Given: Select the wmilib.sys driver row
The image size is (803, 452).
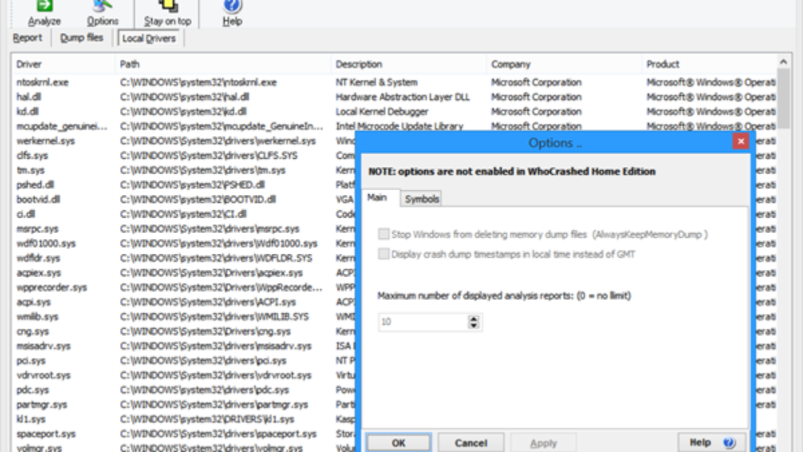Looking at the screenshot, I should [184, 317].
